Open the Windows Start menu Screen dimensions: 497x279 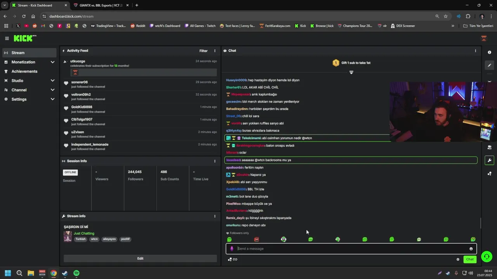coord(8,273)
